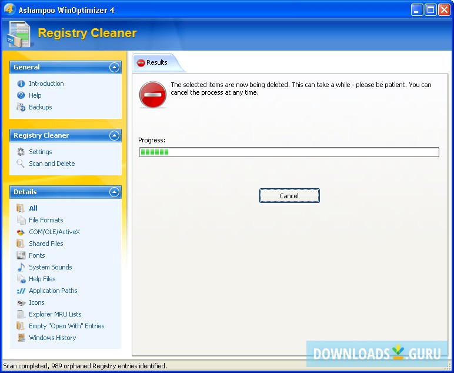Maximize the WinOptimizer window
Screen dimensions: 454x373
[x=430, y=10]
